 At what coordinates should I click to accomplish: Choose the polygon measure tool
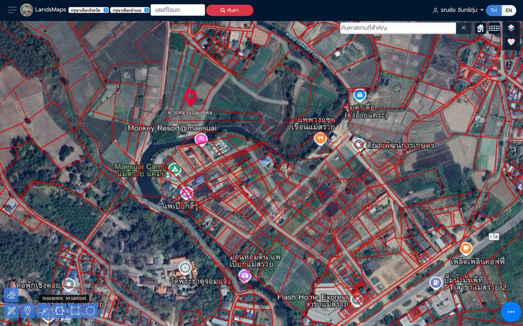pyautogui.click(x=59, y=311)
